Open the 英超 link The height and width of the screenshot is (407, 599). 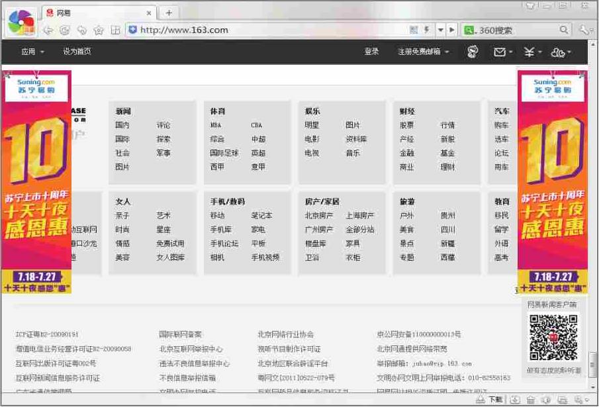(258, 153)
